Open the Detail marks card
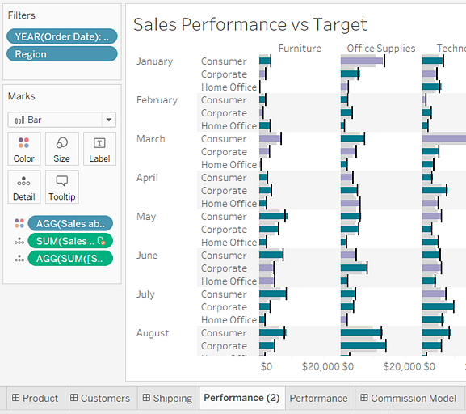466x414 pixels. click(x=24, y=187)
